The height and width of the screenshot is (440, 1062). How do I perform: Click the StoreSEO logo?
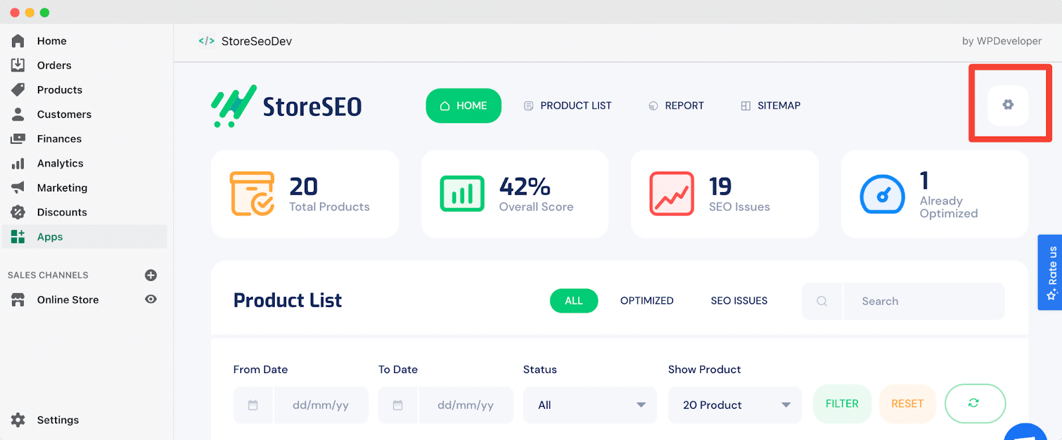click(x=286, y=106)
